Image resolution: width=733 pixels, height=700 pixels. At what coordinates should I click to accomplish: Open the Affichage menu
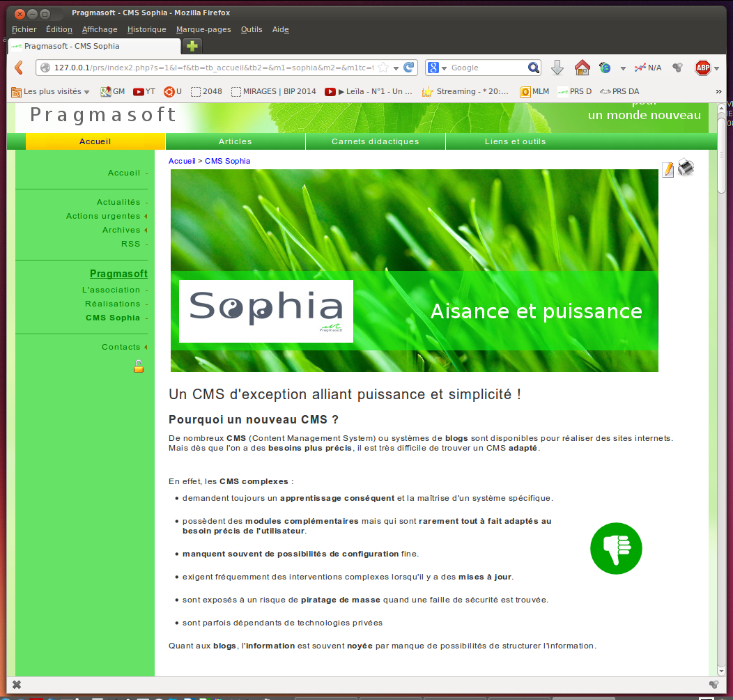tap(100, 29)
